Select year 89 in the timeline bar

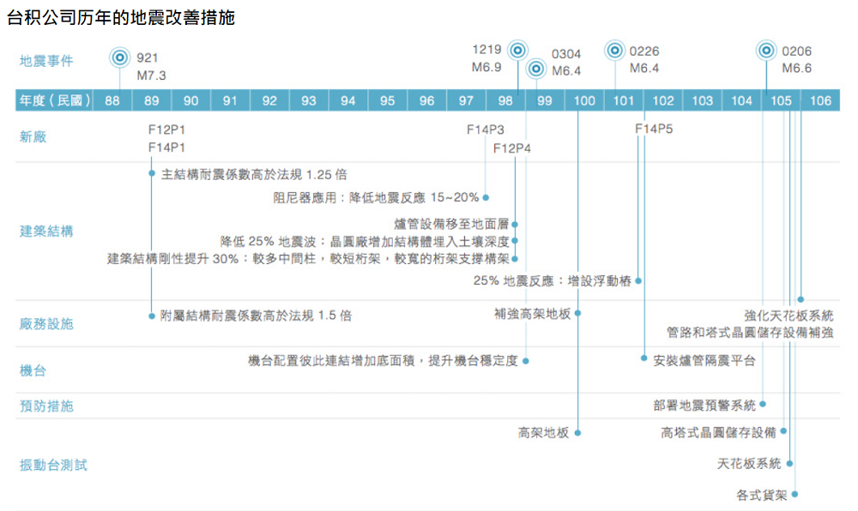(x=152, y=100)
